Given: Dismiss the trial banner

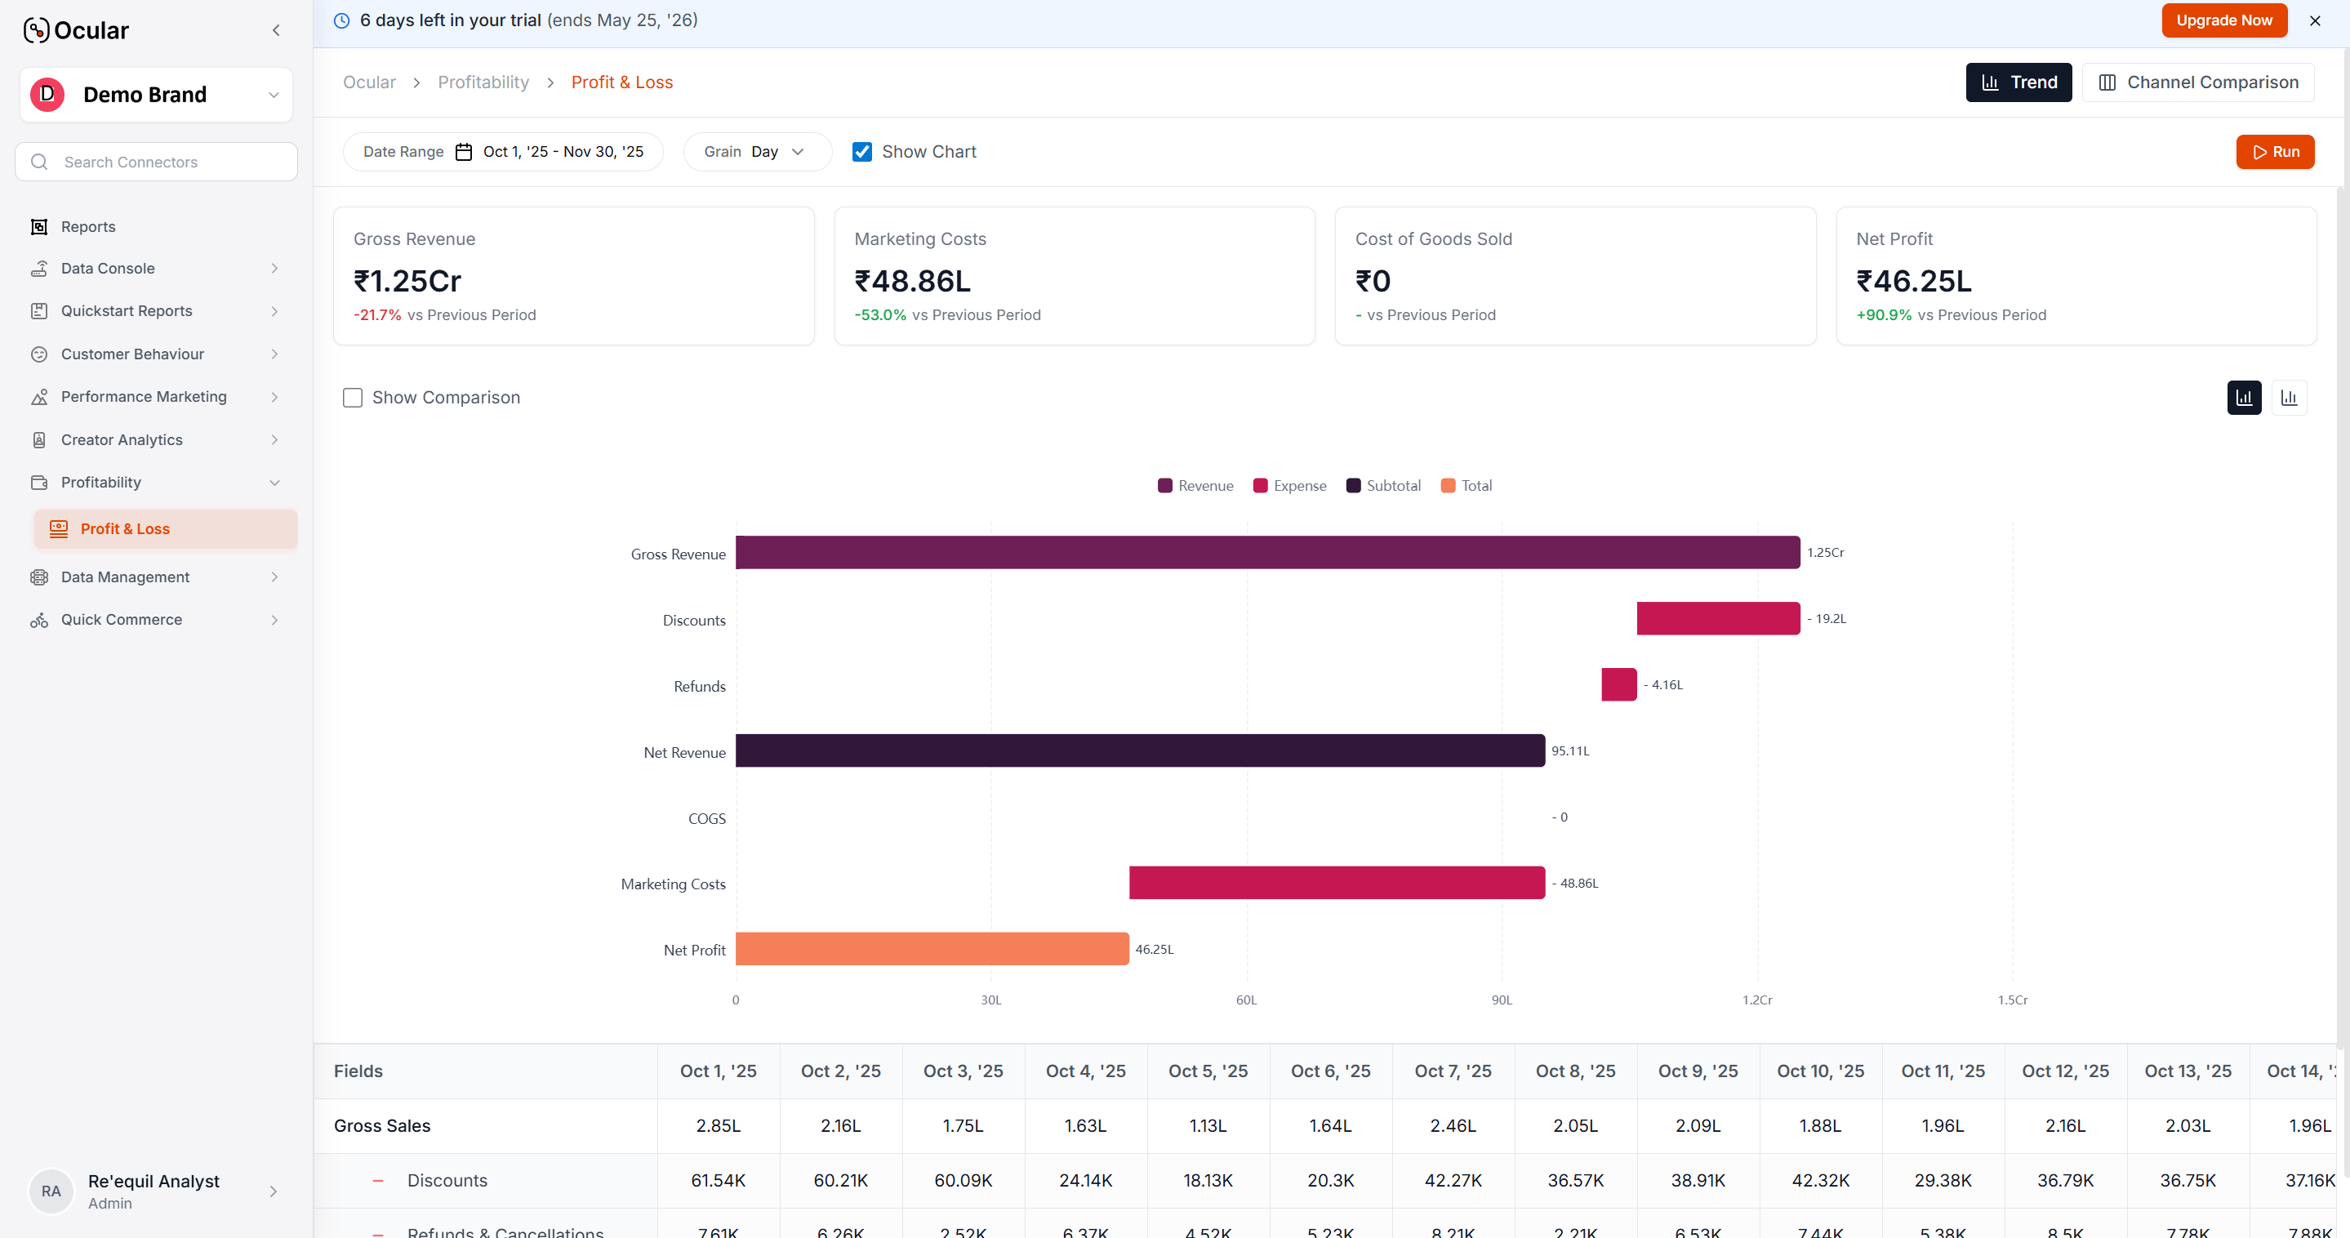Looking at the screenshot, I should (x=2314, y=21).
